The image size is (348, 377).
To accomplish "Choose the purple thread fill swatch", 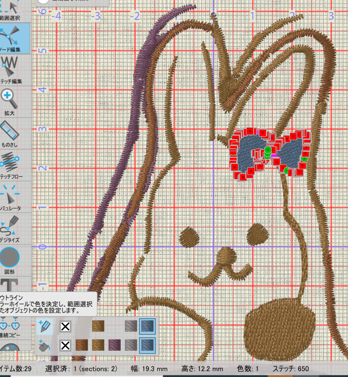I will 115,345.
